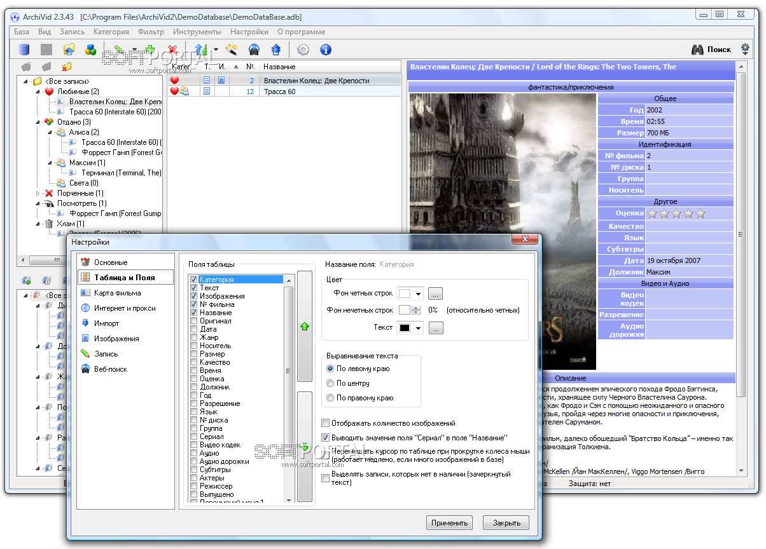Click the green up arrow in settings
Screen dimensions: 766x549
pyautogui.click(x=305, y=326)
